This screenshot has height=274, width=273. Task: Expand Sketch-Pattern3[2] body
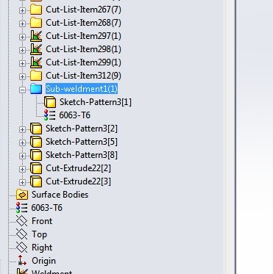pyautogui.click(x=22, y=129)
